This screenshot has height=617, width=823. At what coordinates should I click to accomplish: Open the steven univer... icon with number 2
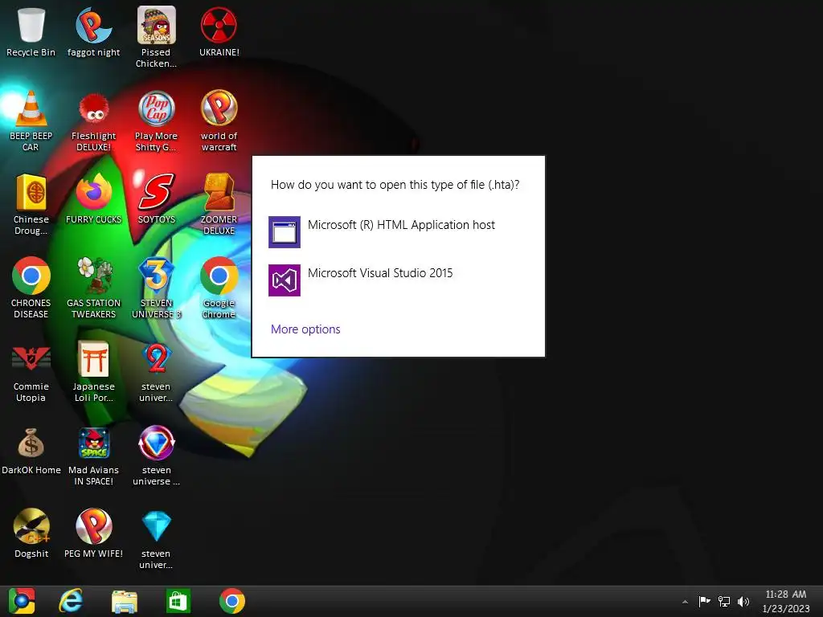click(x=156, y=359)
